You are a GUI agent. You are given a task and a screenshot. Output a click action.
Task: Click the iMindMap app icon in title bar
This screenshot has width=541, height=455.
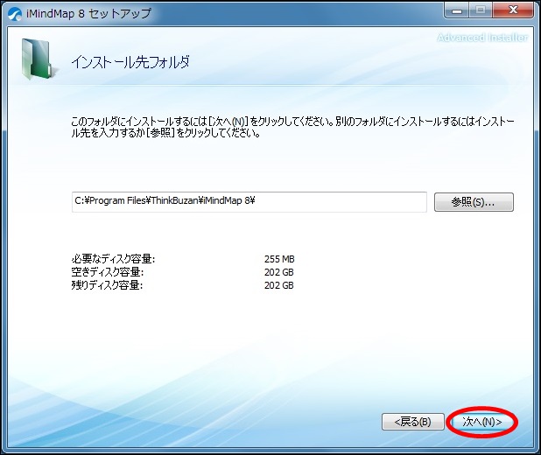[x=14, y=15]
